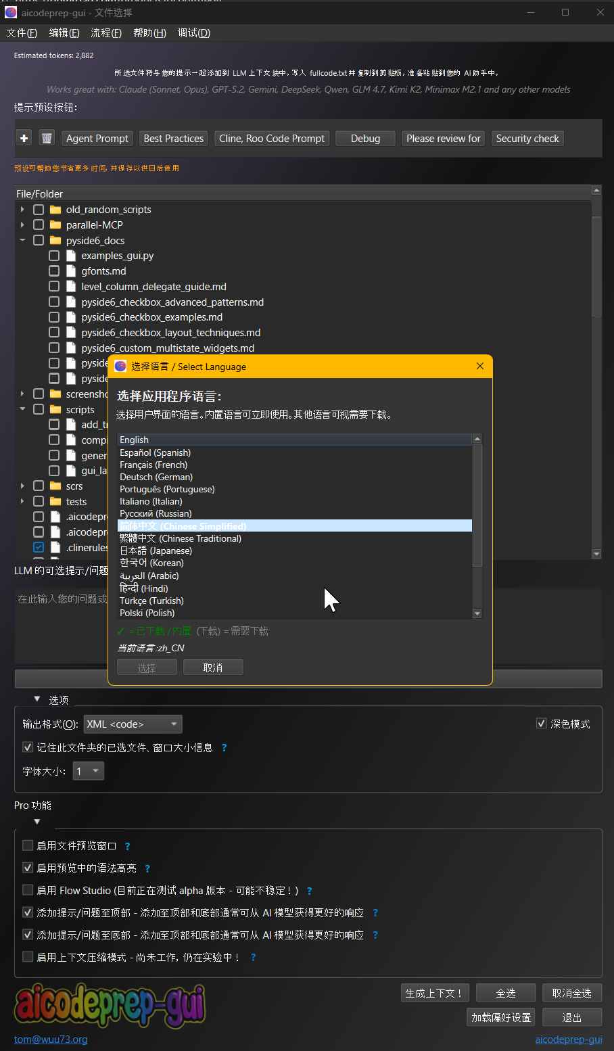614x1051 pixels.
Task: Click help icon beside 启用文件预览窗口
Action: pos(128,846)
